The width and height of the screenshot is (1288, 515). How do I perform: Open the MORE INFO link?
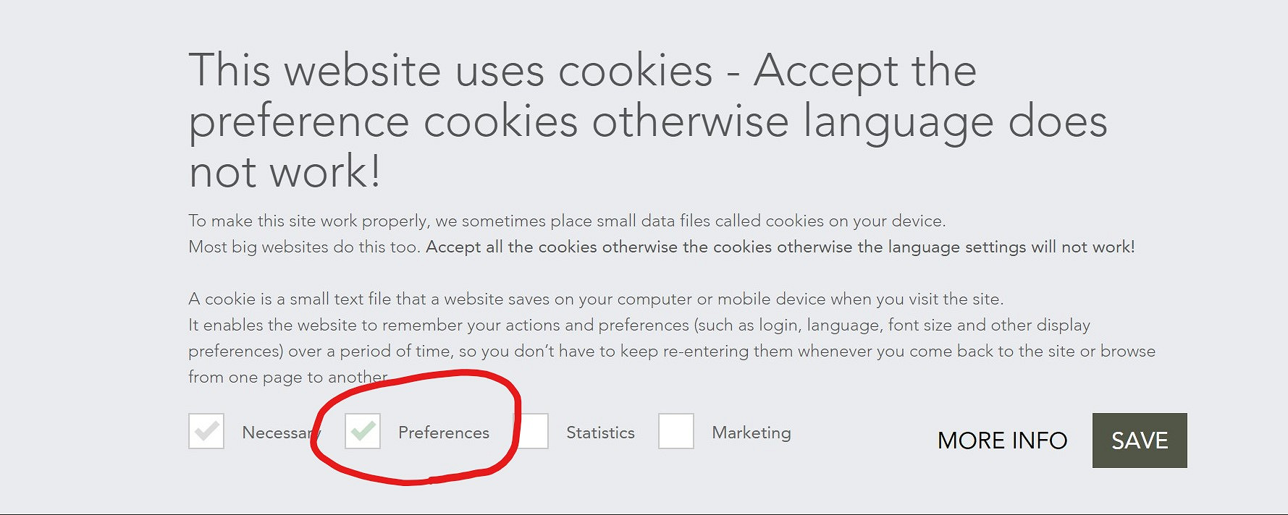point(1002,440)
